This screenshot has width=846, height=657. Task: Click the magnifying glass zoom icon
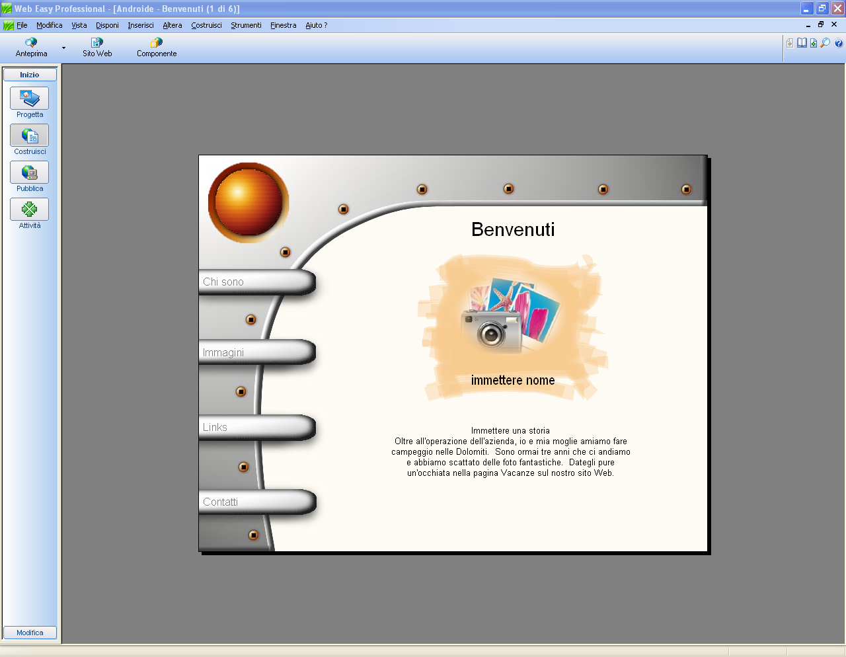826,43
